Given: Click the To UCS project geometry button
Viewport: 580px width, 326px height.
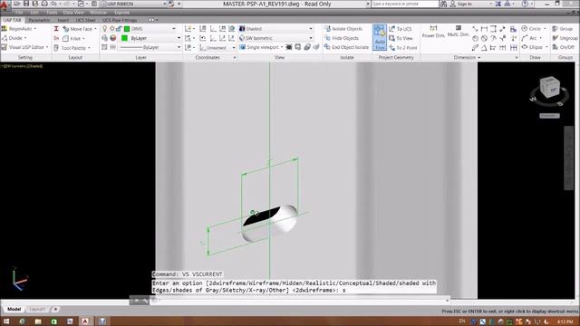Looking at the screenshot, I should pyautogui.click(x=401, y=28).
